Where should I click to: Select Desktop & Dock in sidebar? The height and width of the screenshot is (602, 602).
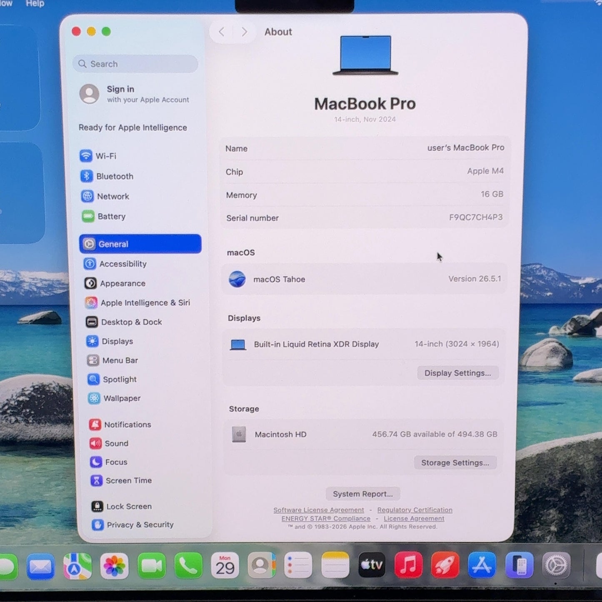click(x=124, y=322)
